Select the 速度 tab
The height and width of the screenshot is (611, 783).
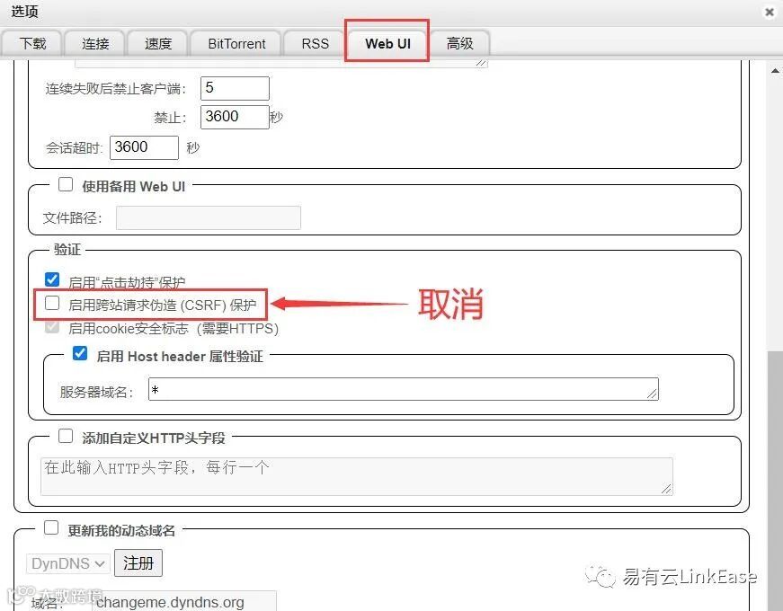(158, 44)
